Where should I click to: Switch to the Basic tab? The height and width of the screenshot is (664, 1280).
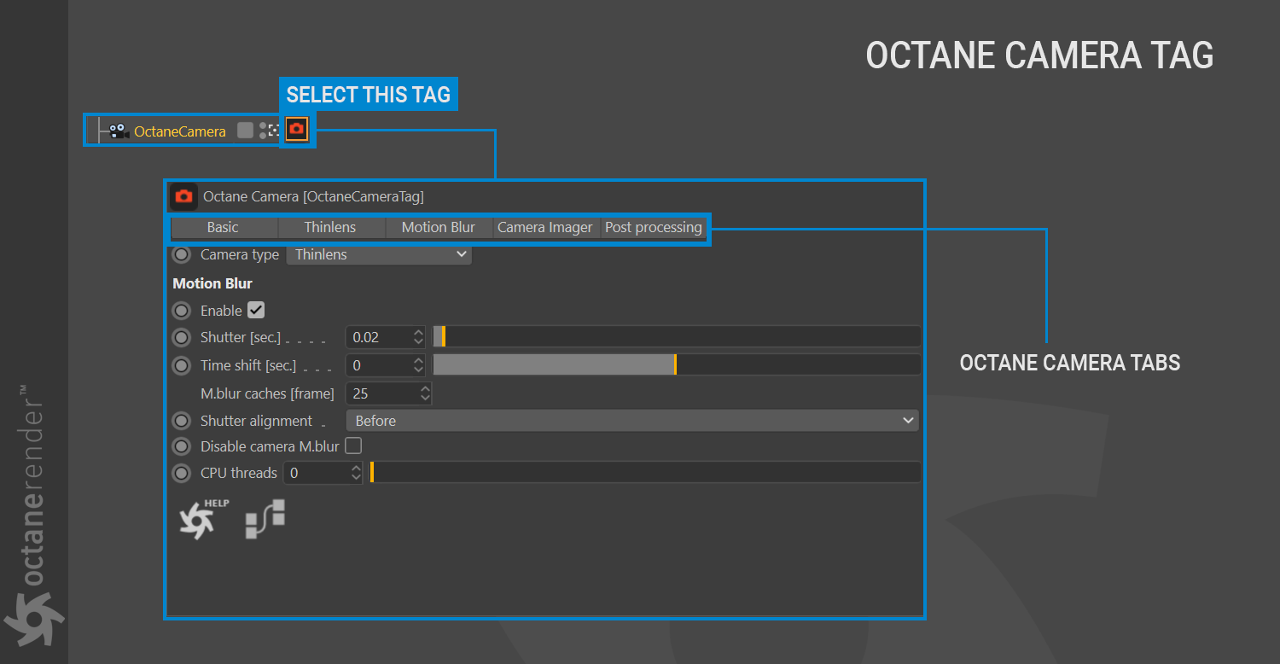coord(224,227)
